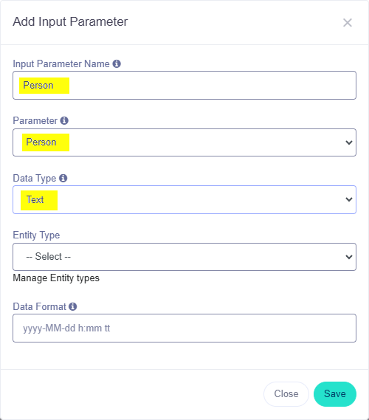369x420 pixels.
Task: Save the input parameter
Action: (x=335, y=394)
